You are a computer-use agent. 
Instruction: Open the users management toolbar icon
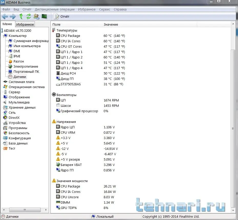coord(36,16)
